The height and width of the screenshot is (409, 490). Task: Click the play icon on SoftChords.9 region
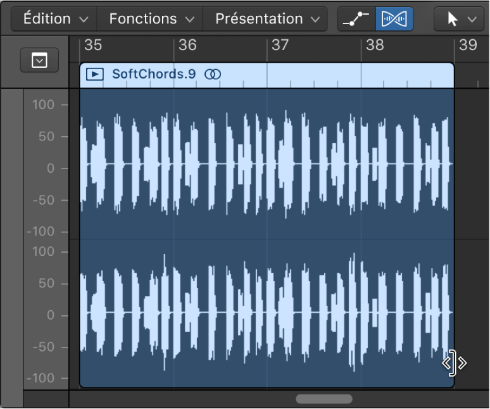(94, 75)
